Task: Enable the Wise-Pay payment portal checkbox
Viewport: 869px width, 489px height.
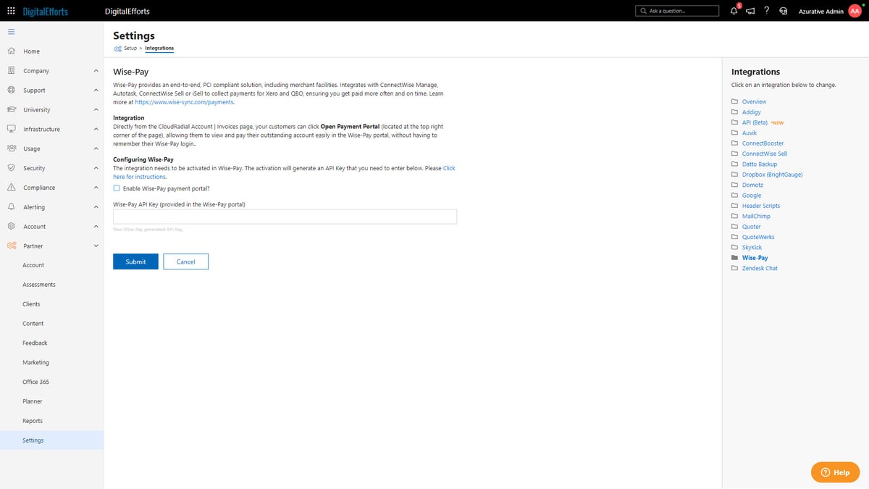Action: [116, 188]
